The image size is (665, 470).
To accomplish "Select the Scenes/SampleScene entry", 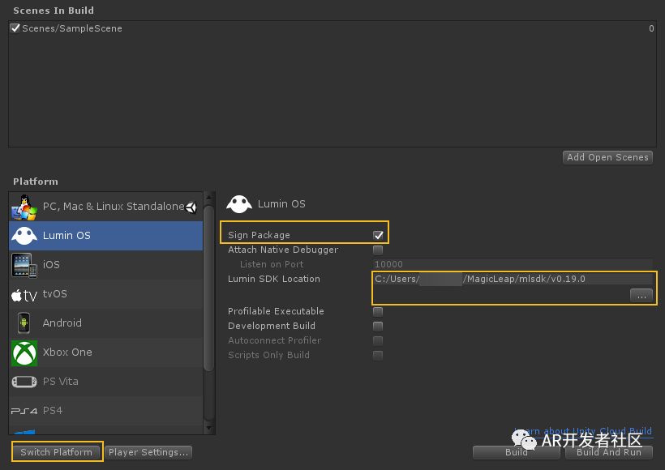I will (x=332, y=28).
